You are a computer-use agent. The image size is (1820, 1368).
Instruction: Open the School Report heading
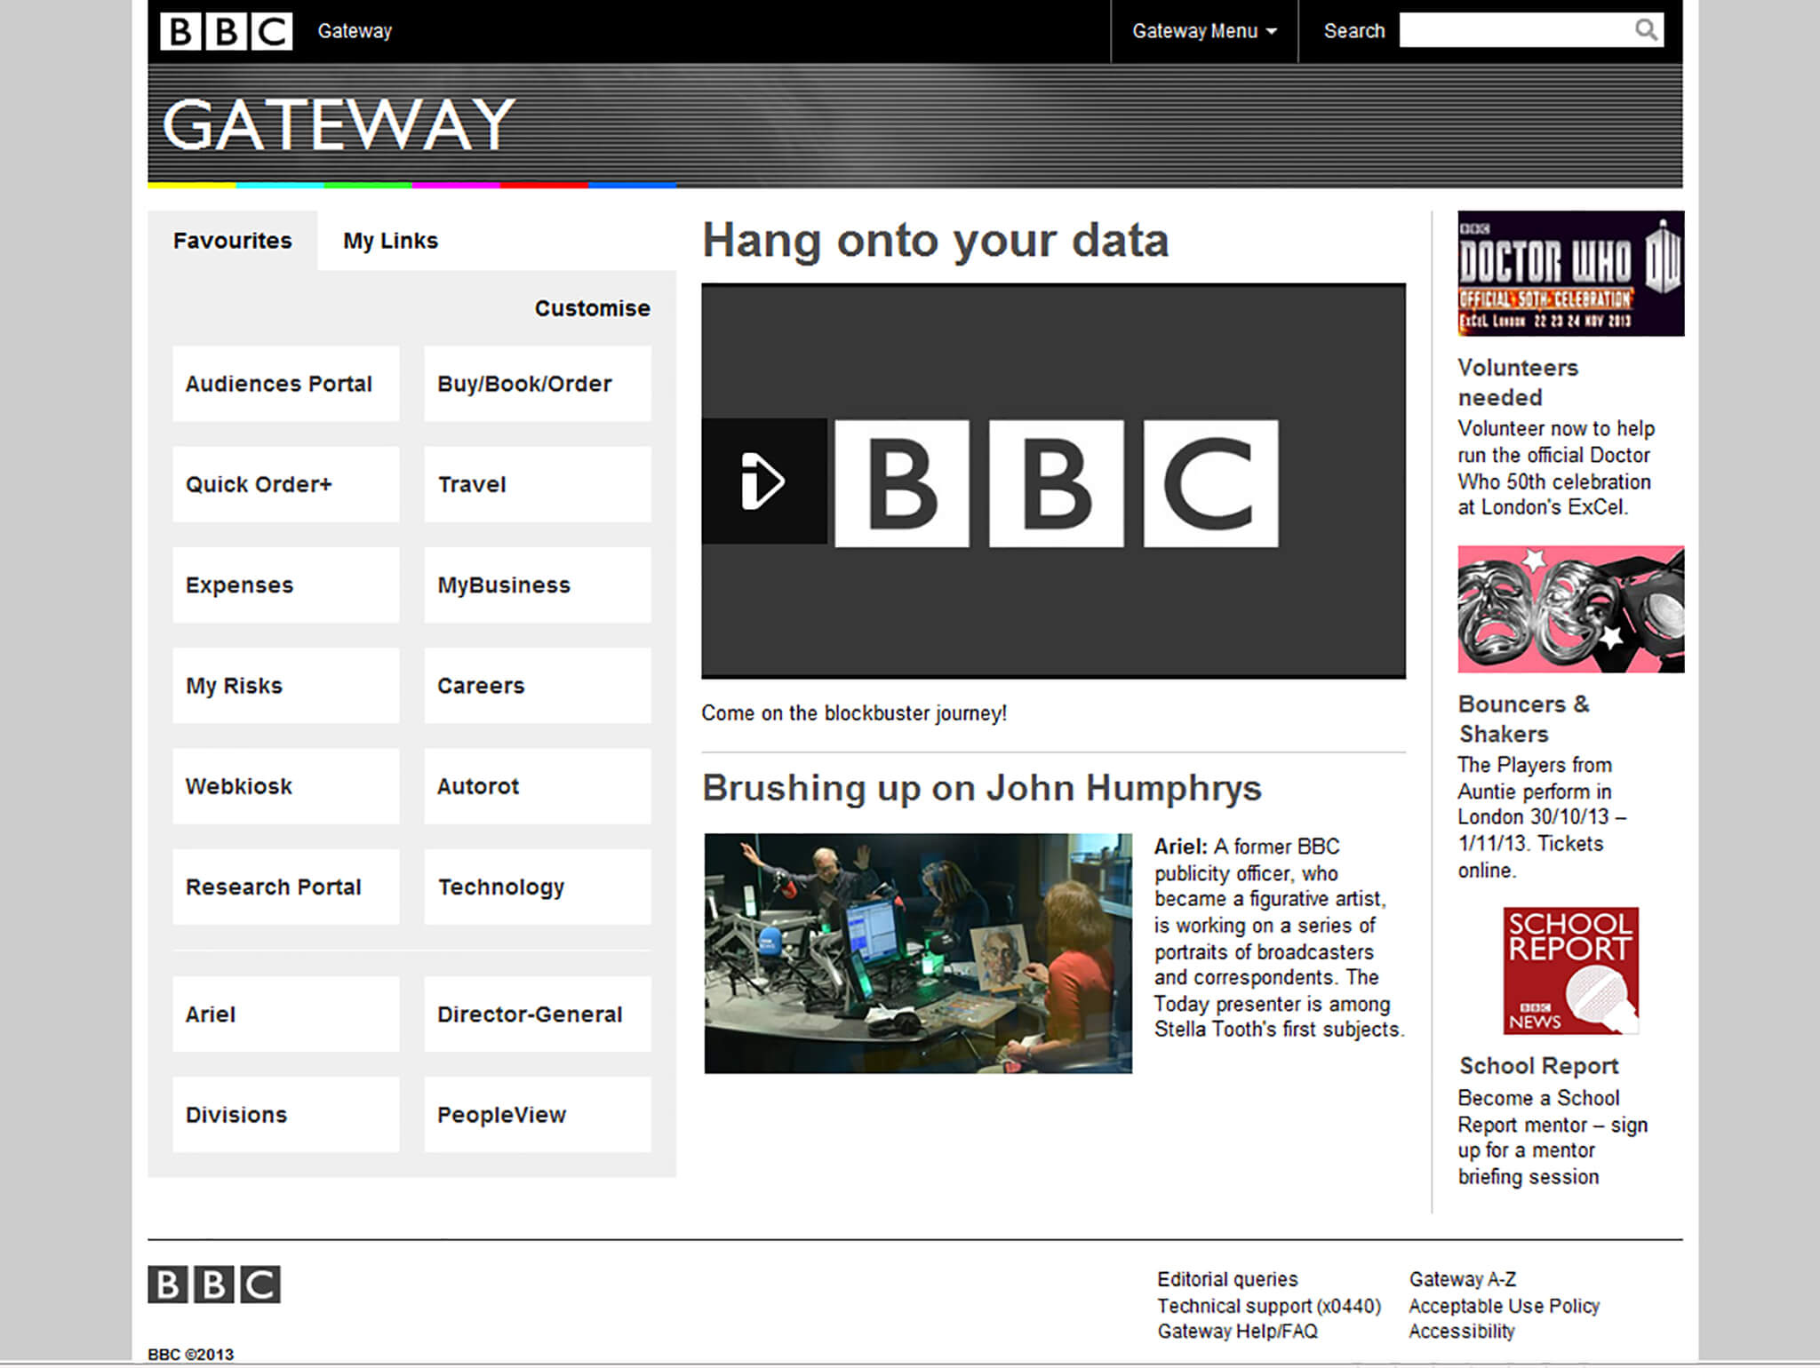pos(1538,1066)
